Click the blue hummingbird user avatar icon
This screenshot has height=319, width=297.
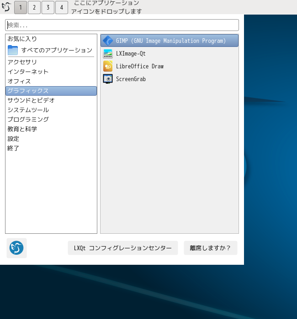click(16, 248)
